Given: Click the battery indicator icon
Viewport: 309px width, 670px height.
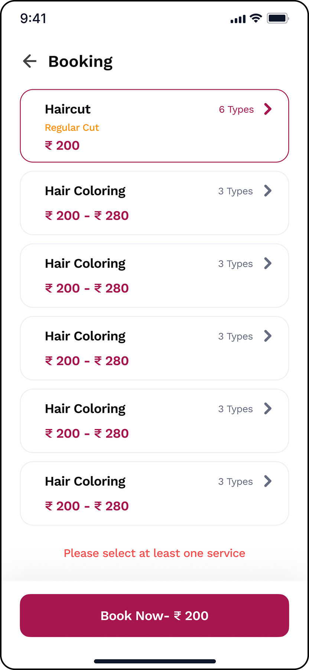Looking at the screenshot, I should [278, 18].
